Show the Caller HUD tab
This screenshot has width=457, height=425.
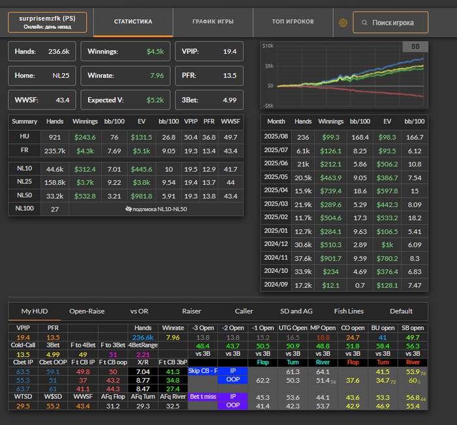(x=244, y=311)
